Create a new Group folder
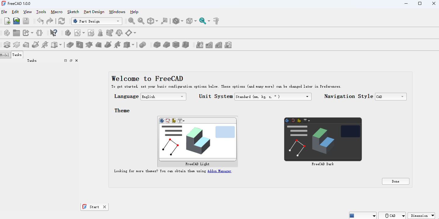This screenshot has height=219, width=439. click(16, 33)
